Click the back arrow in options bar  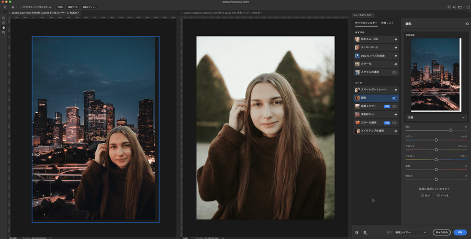tap(5, 7)
